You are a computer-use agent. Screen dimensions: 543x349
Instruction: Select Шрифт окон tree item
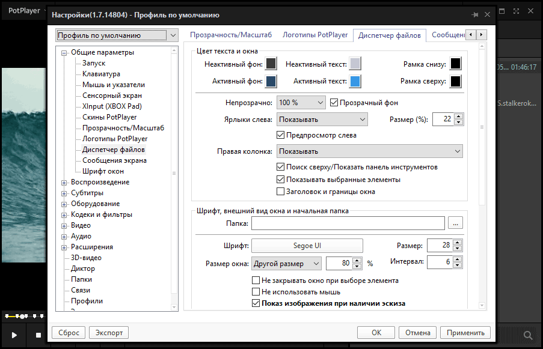103,171
